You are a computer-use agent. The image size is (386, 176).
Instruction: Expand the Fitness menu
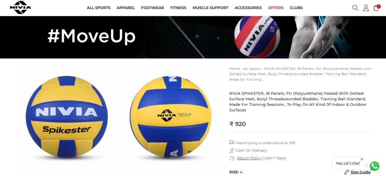coord(178,8)
